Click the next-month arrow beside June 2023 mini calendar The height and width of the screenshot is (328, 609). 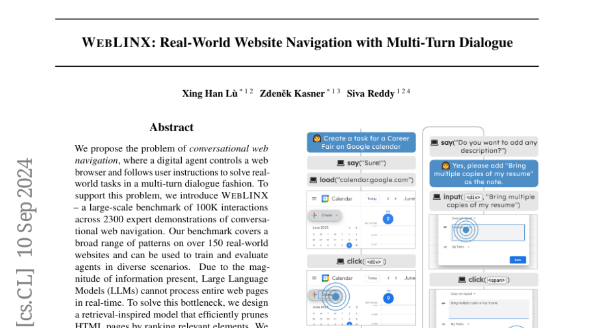356,227
